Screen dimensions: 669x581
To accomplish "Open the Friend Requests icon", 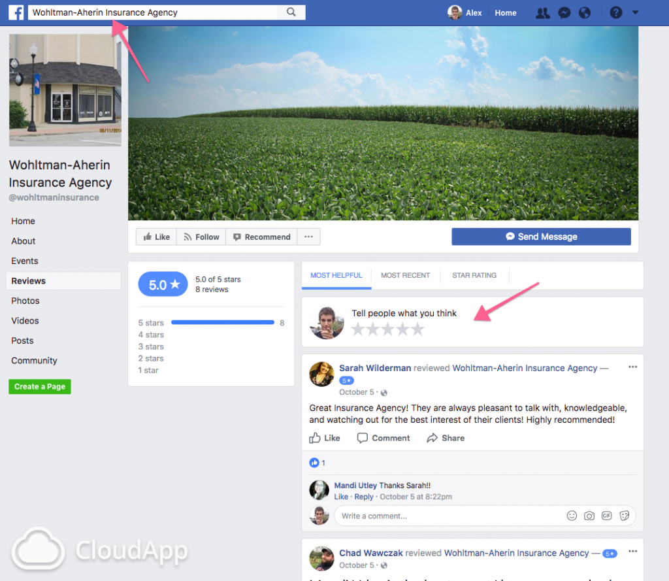I will click(x=543, y=13).
